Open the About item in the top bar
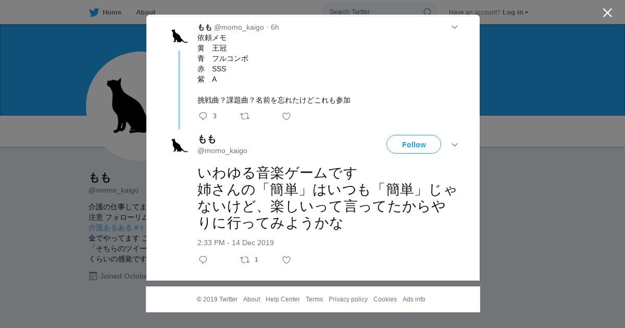 pos(145,12)
